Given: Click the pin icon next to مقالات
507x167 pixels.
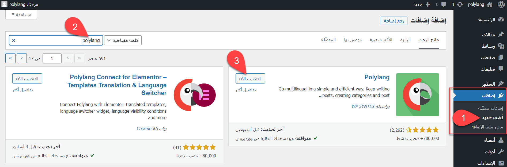Looking at the screenshot, I should 501,35.
